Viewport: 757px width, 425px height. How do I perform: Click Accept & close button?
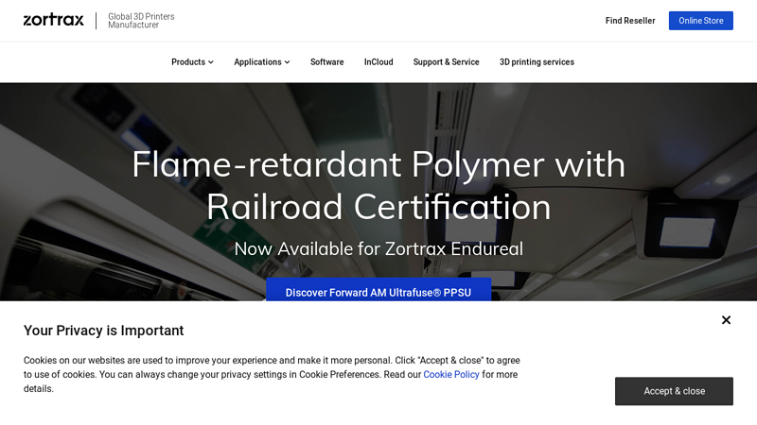click(x=674, y=391)
